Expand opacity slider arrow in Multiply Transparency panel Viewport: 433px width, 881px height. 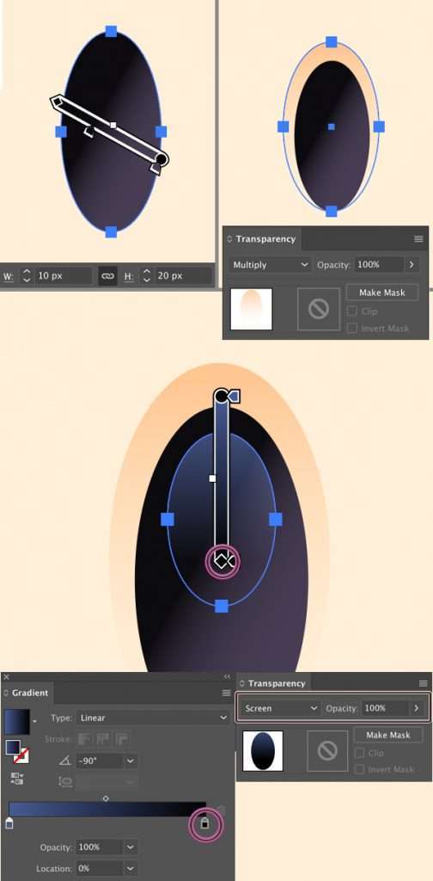412,265
